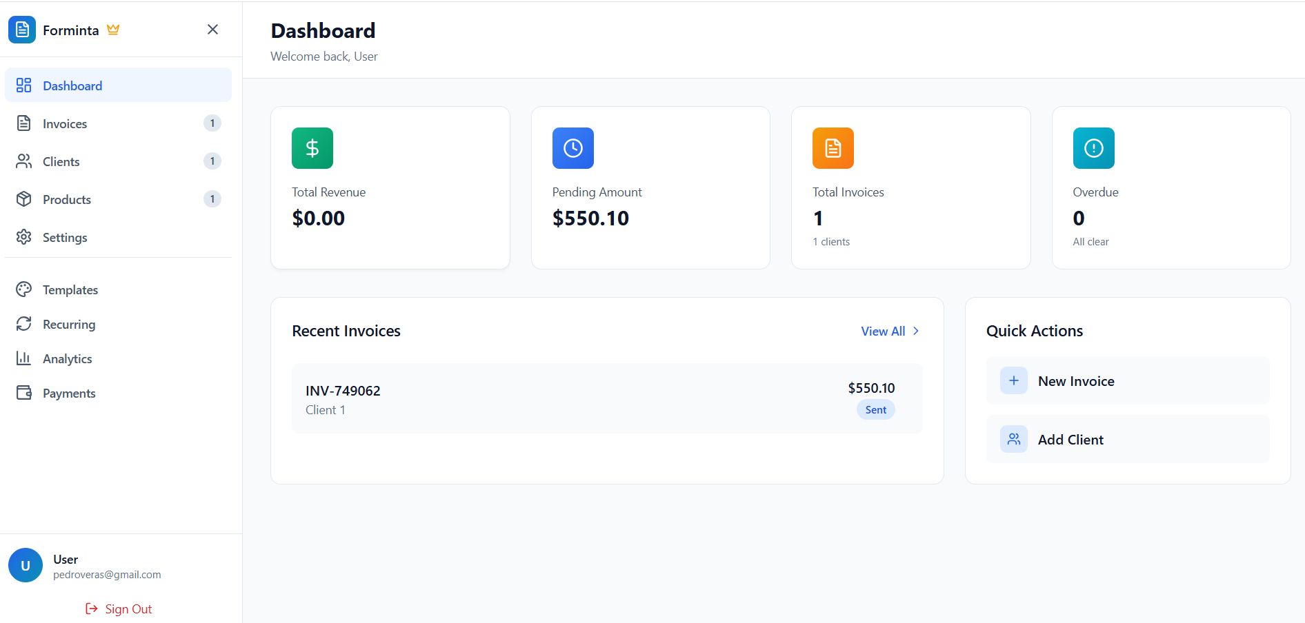Screen dimensions: 1305x623
Task: Click the Sign Out text
Action: tap(128, 609)
